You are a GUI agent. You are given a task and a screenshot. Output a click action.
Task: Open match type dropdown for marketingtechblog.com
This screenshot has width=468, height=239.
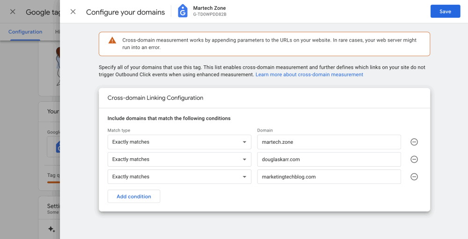point(179,177)
